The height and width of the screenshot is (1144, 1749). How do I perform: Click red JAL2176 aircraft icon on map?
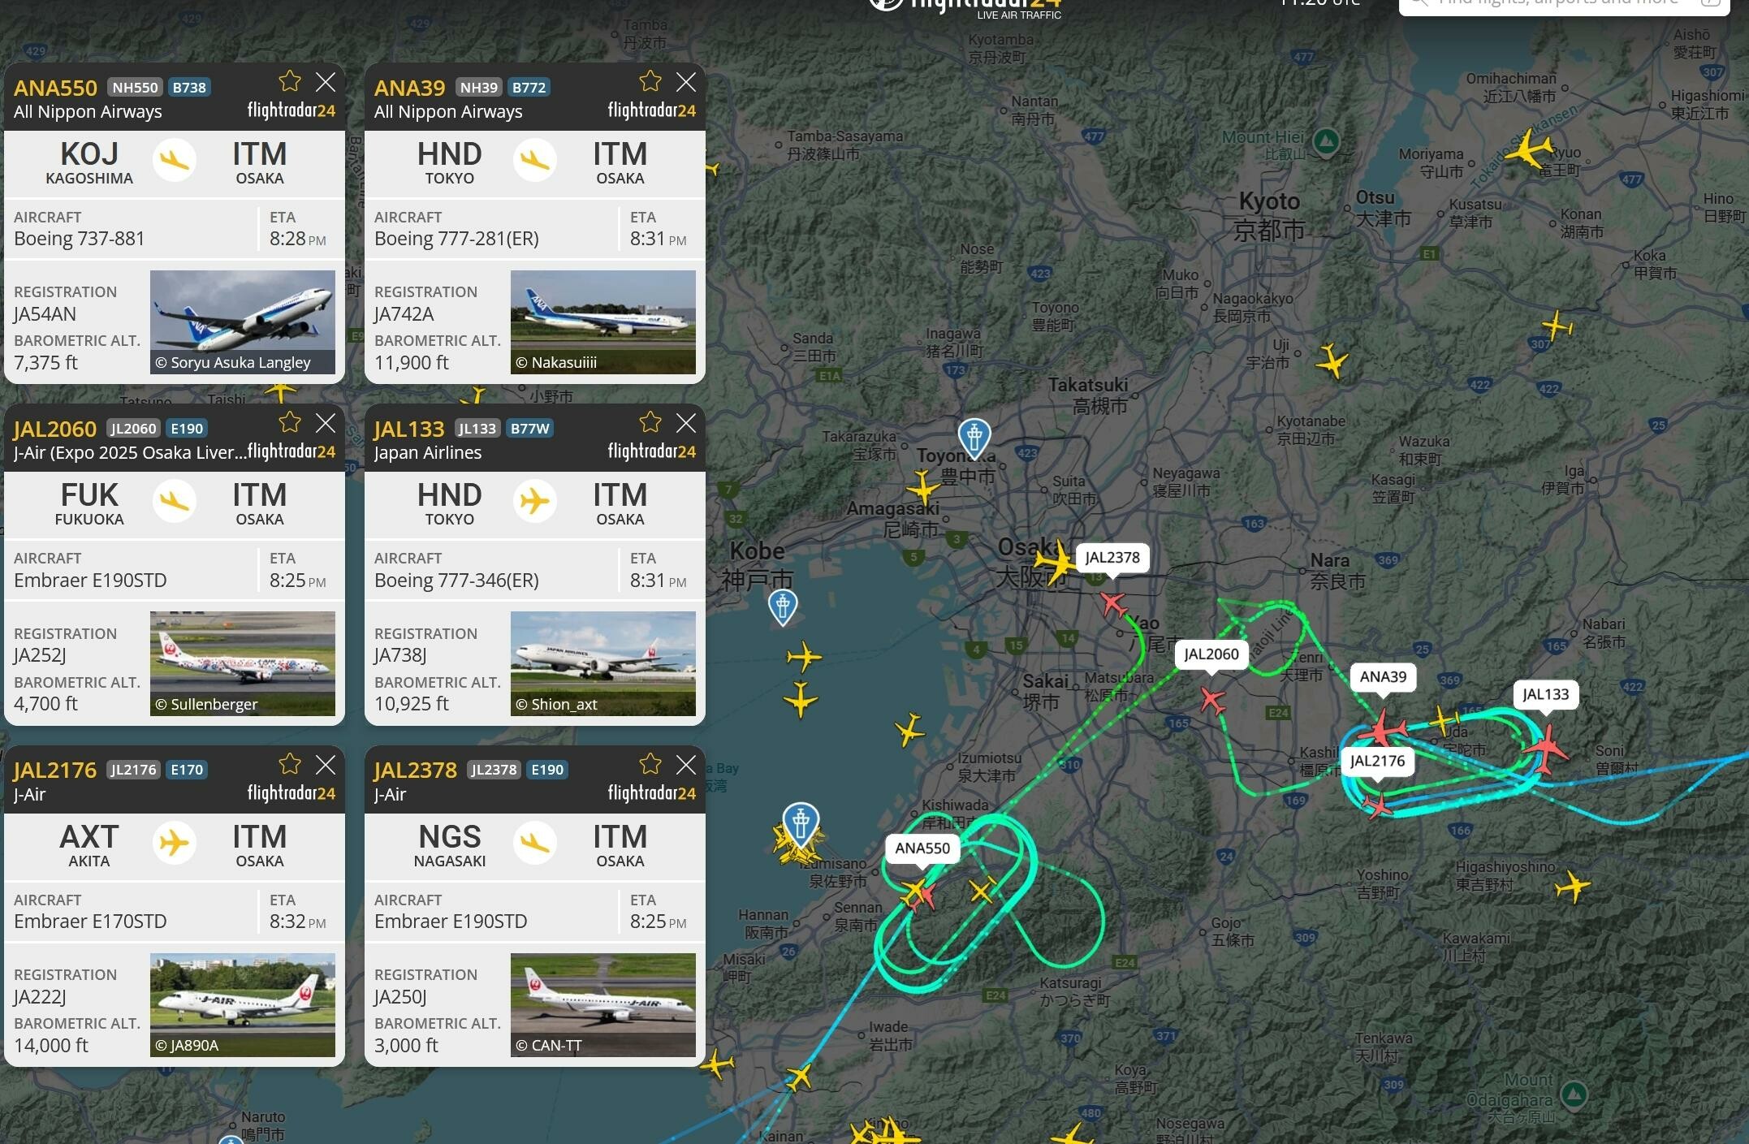click(1377, 805)
